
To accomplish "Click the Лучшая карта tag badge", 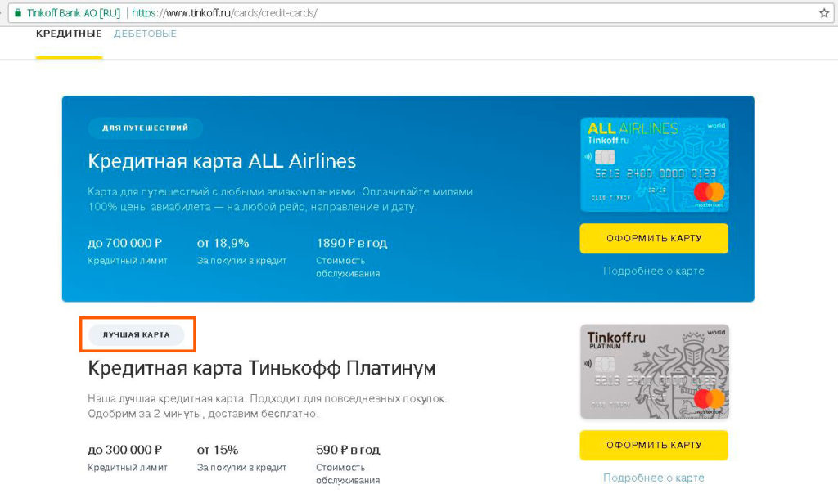I will pos(136,335).
